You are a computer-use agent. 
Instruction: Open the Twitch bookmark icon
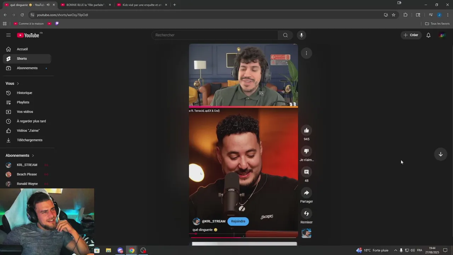click(57, 23)
